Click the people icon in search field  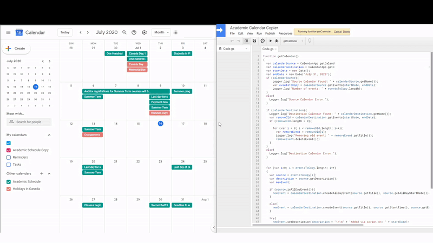[x=11, y=122]
